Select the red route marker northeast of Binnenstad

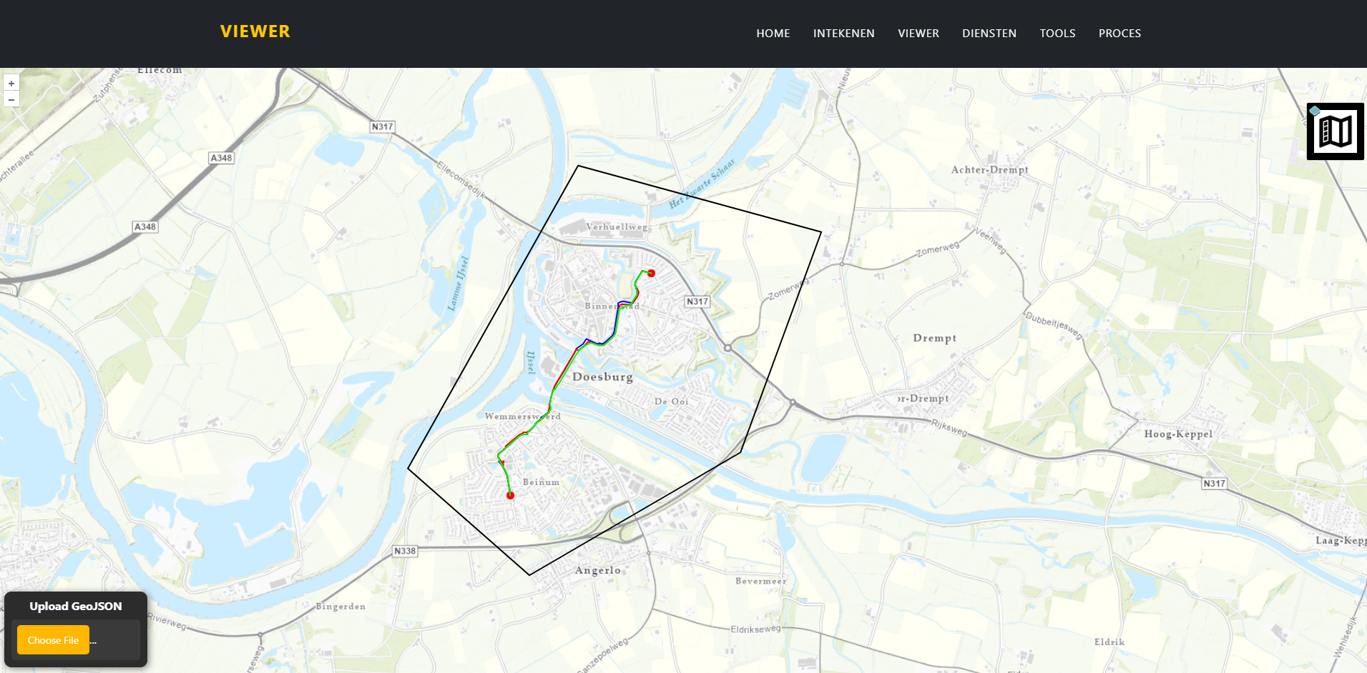pos(651,273)
